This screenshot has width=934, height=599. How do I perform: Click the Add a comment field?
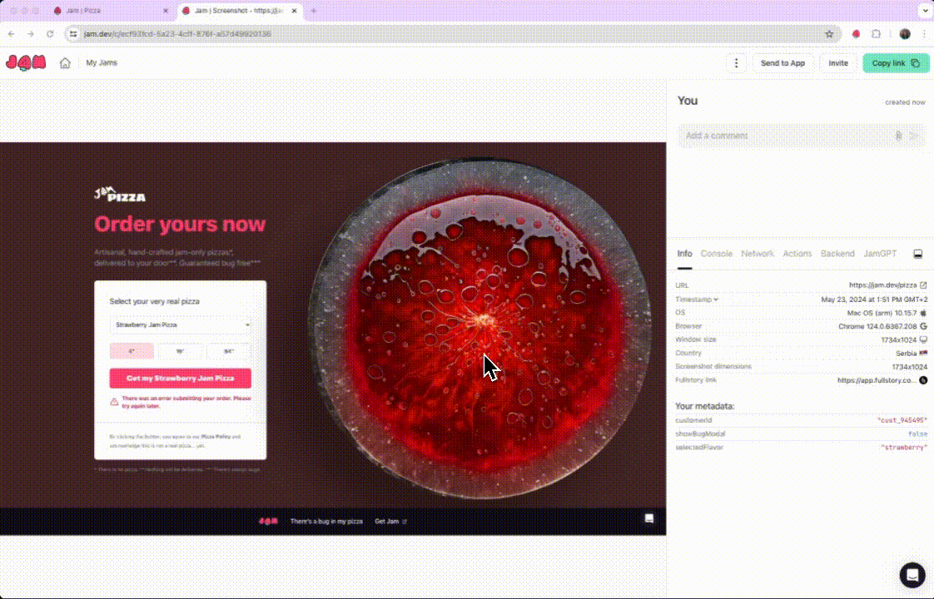[782, 136]
